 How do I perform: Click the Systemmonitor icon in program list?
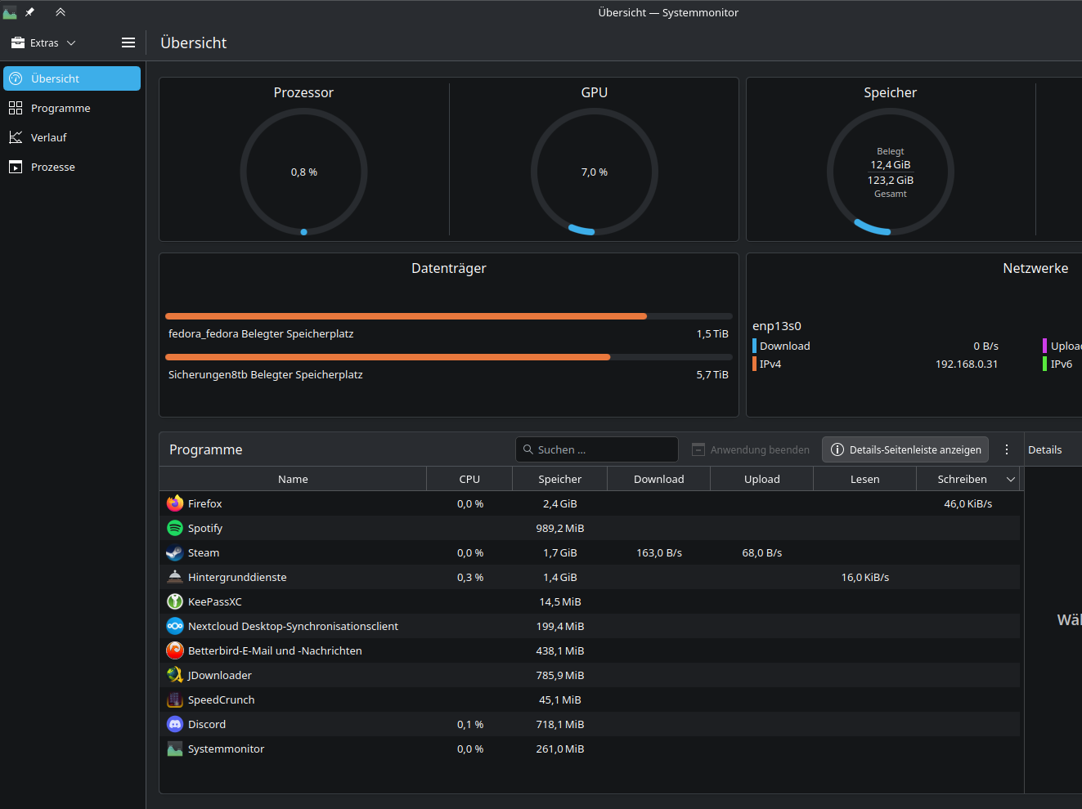(175, 749)
